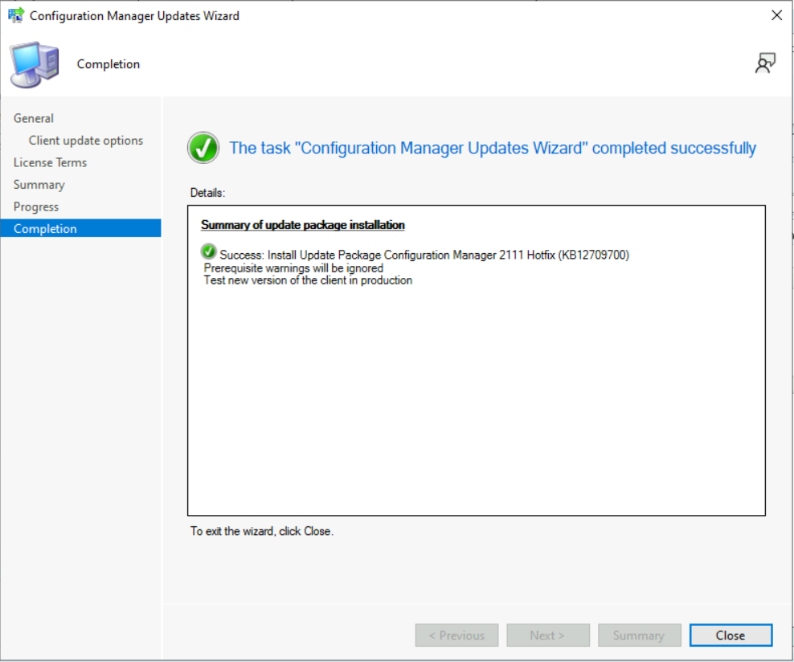The width and height of the screenshot is (794, 662).
Task: Click 'Test new version of the client' line
Action: [308, 280]
